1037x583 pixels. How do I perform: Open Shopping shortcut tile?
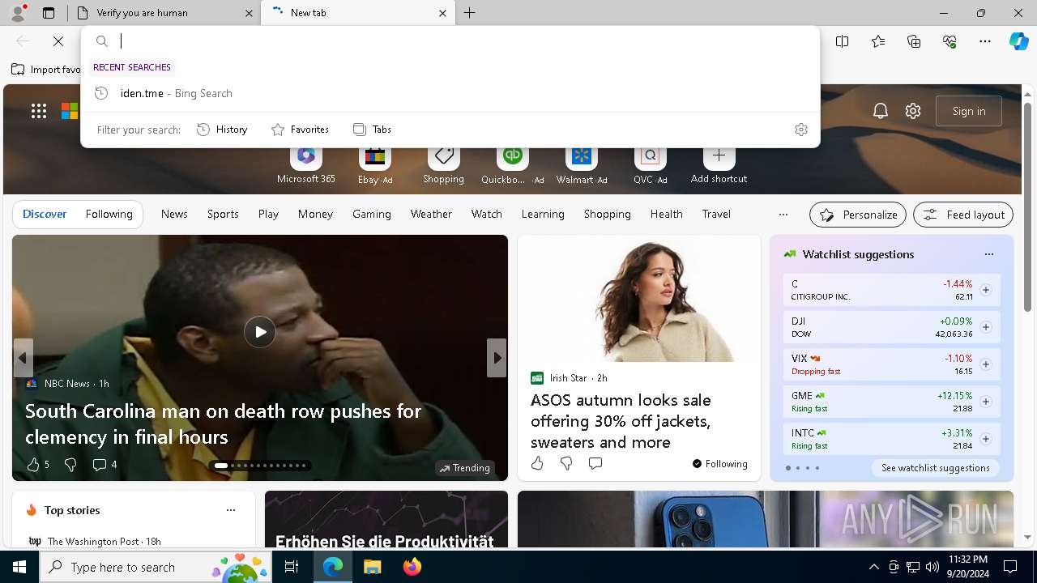(443, 165)
